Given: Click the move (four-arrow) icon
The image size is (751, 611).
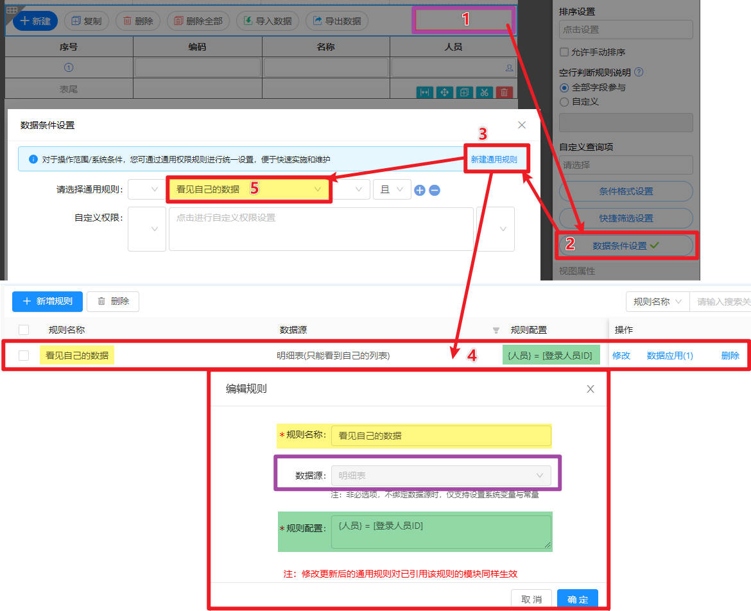Looking at the screenshot, I should tap(444, 92).
